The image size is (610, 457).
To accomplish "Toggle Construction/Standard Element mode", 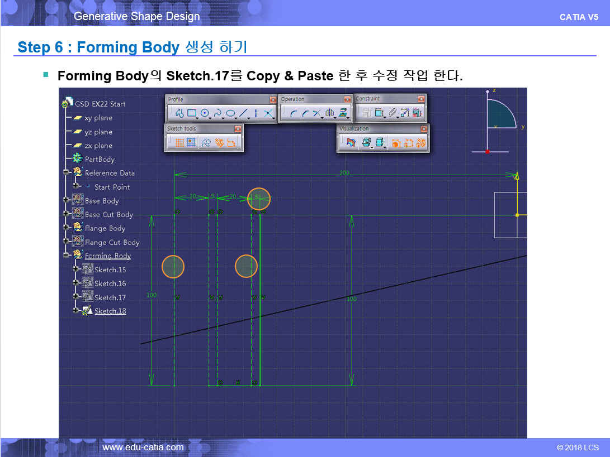I will pyautogui.click(x=205, y=143).
